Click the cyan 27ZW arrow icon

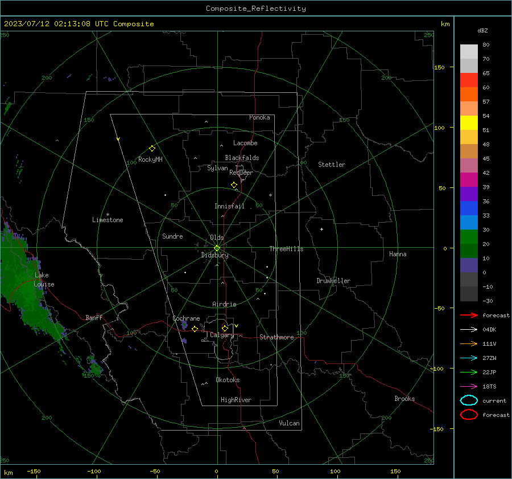[469, 358]
